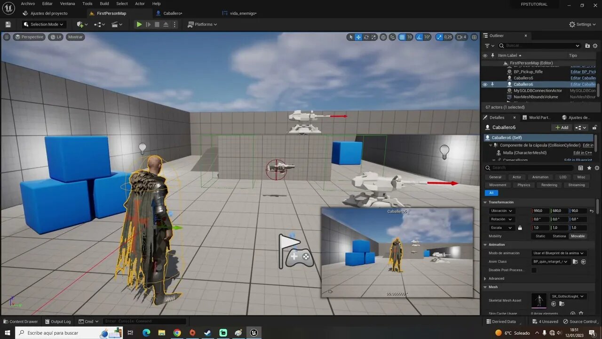Click the Outliner header visibility eye column
Screen dimensions: 602x339
coord(485,56)
